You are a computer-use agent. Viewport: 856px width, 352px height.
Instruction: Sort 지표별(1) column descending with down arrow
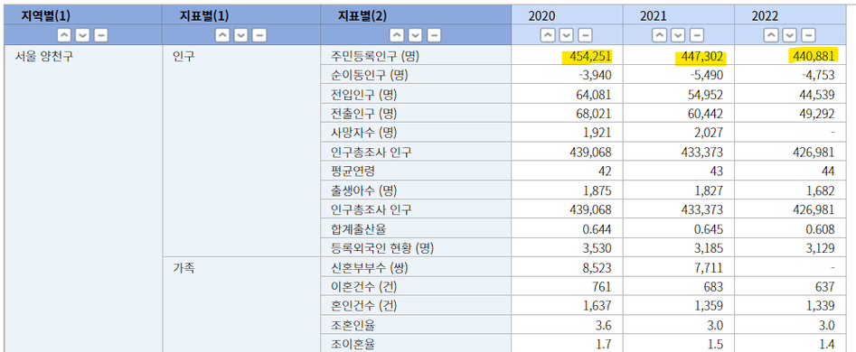240,35
